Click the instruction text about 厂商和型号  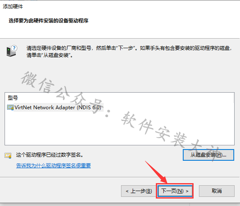(x=129, y=51)
